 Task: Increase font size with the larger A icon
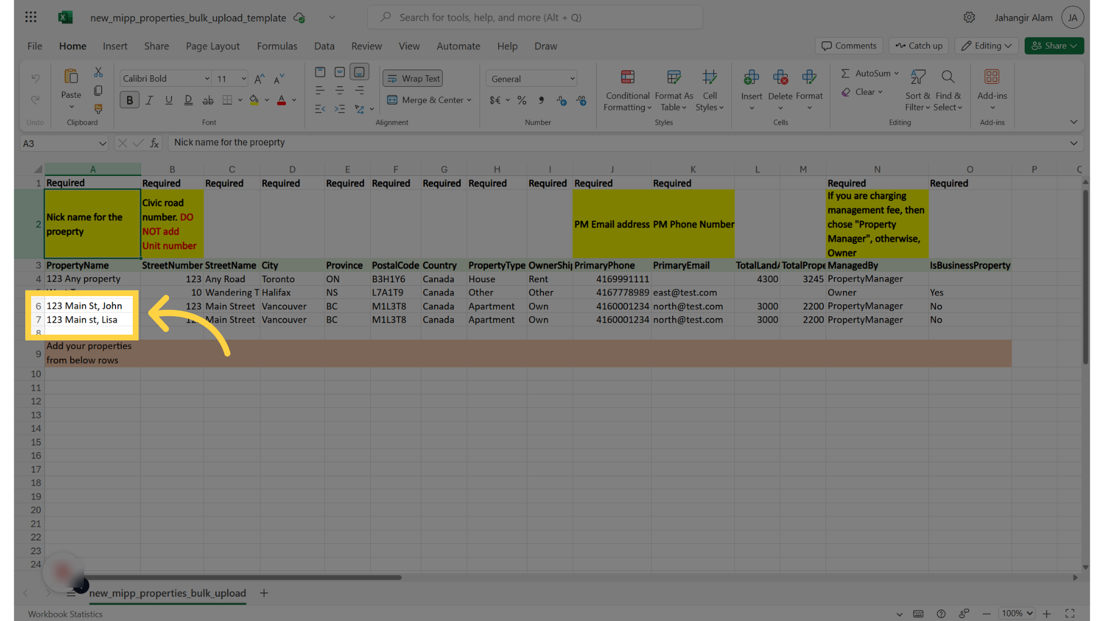[259, 79]
